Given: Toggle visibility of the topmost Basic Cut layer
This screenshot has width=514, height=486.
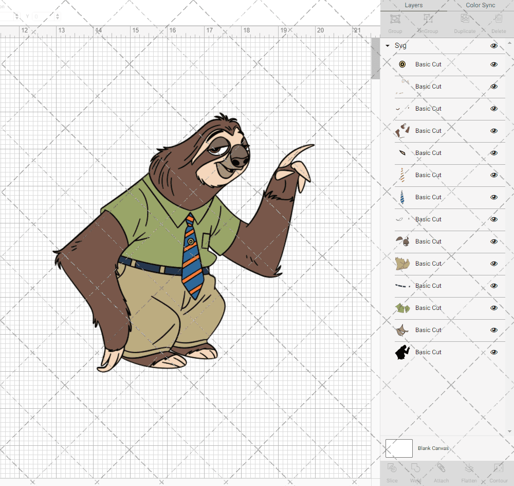Looking at the screenshot, I should pyautogui.click(x=493, y=64).
